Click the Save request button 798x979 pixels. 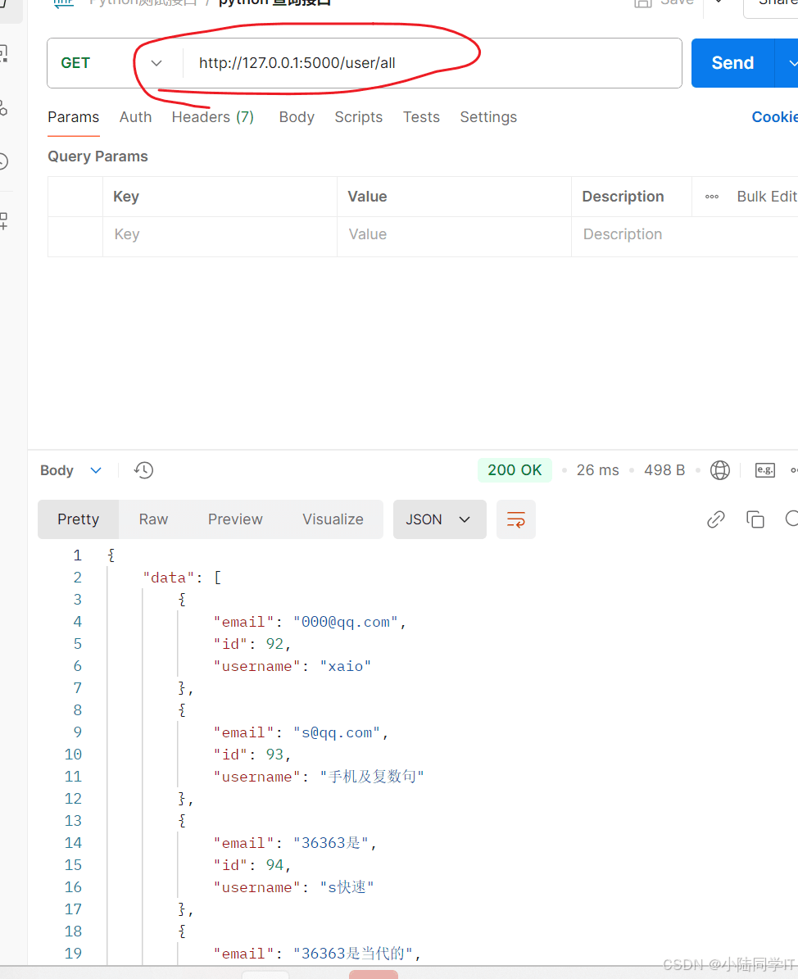(x=664, y=2)
